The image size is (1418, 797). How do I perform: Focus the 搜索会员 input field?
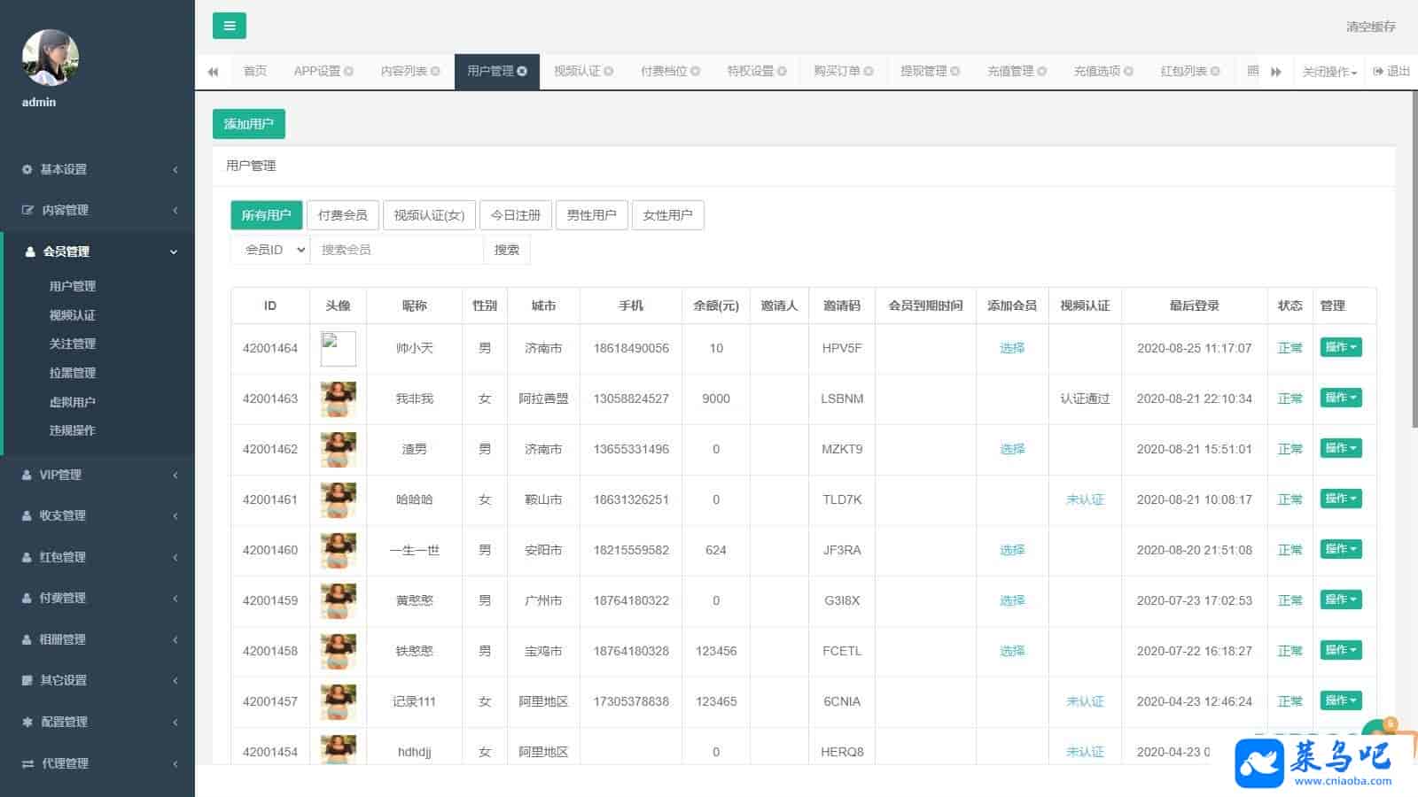pos(396,250)
